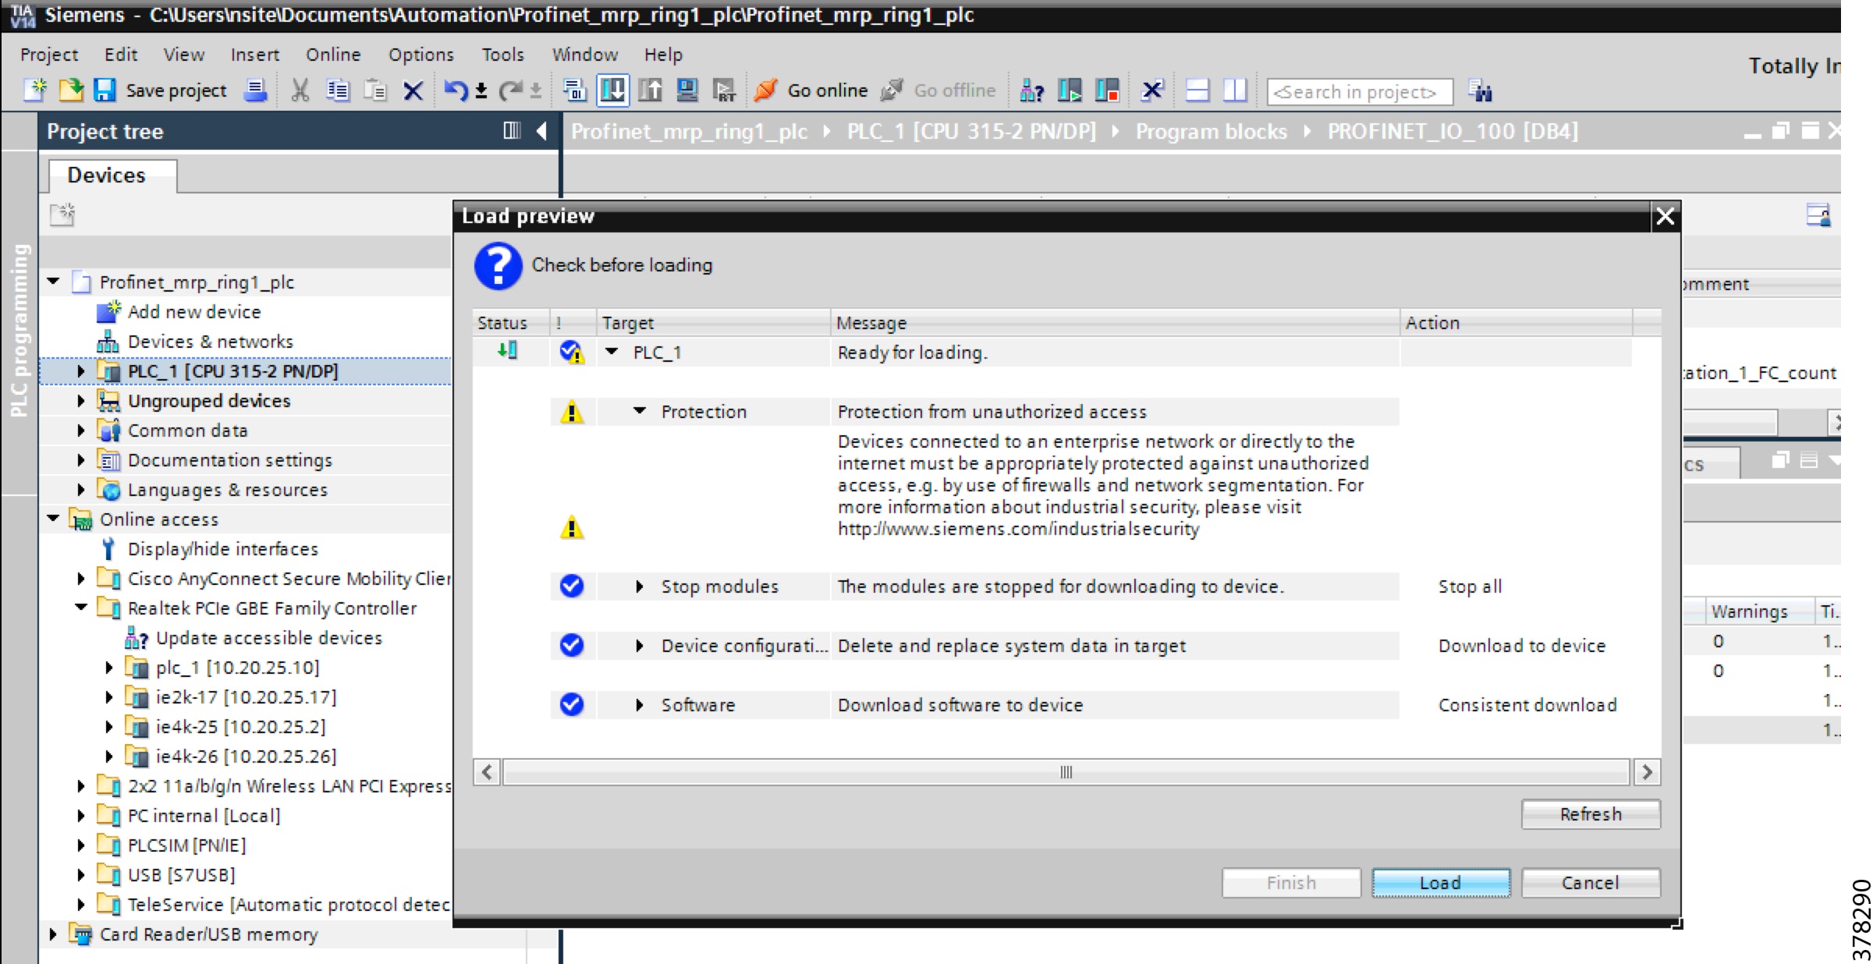Click the New project toolbar icon

coord(35,90)
